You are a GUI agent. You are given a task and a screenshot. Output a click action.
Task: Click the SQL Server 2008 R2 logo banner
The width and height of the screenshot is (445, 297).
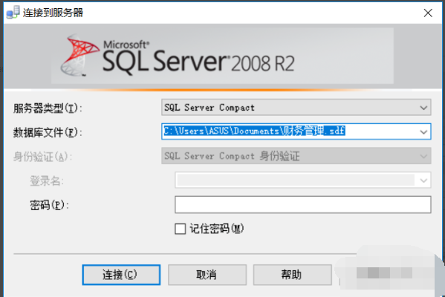click(223, 56)
